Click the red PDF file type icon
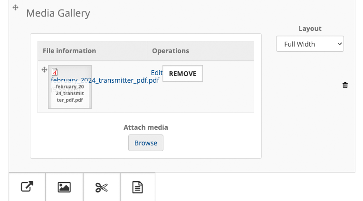Viewport: 363px width, 201px height. point(55,72)
